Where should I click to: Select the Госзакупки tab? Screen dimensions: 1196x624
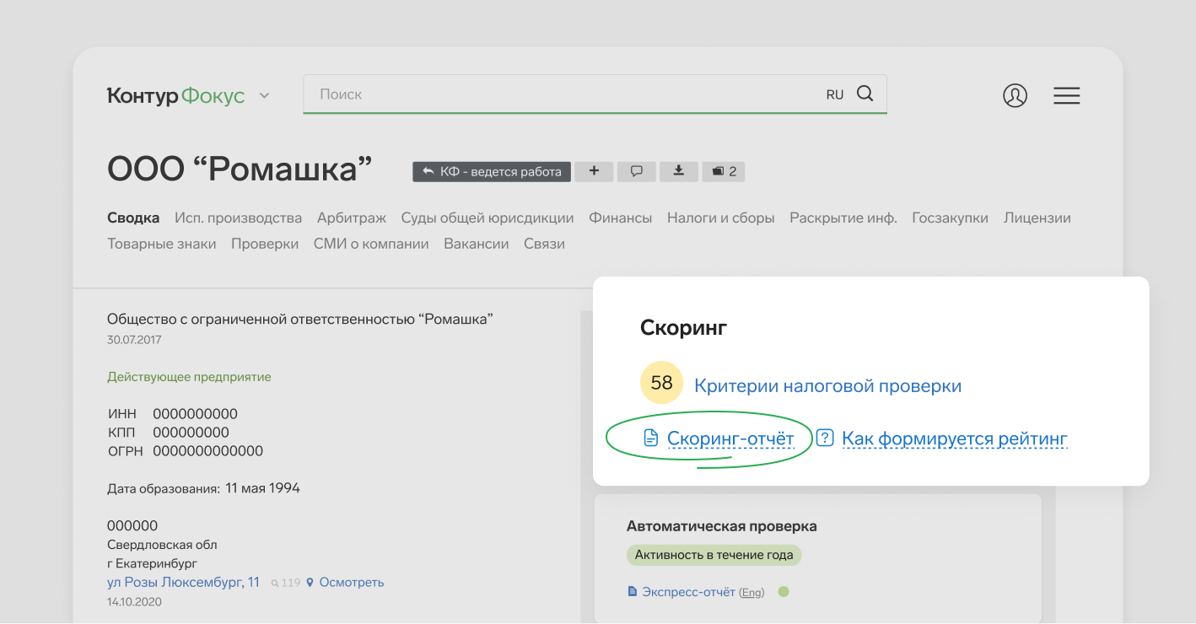(950, 218)
